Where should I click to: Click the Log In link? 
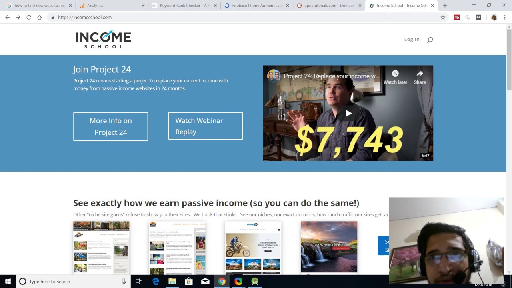point(412,39)
